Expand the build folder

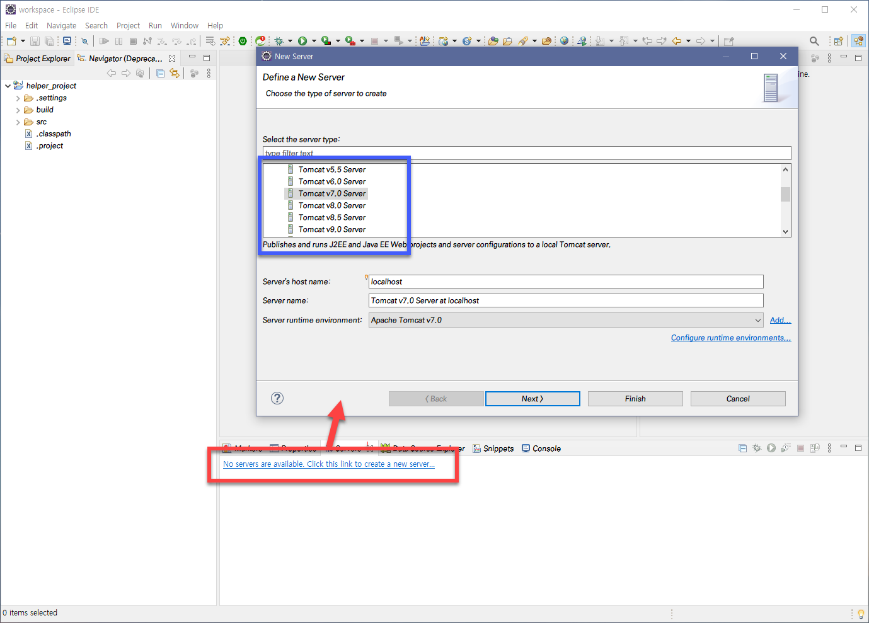point(18,110)
